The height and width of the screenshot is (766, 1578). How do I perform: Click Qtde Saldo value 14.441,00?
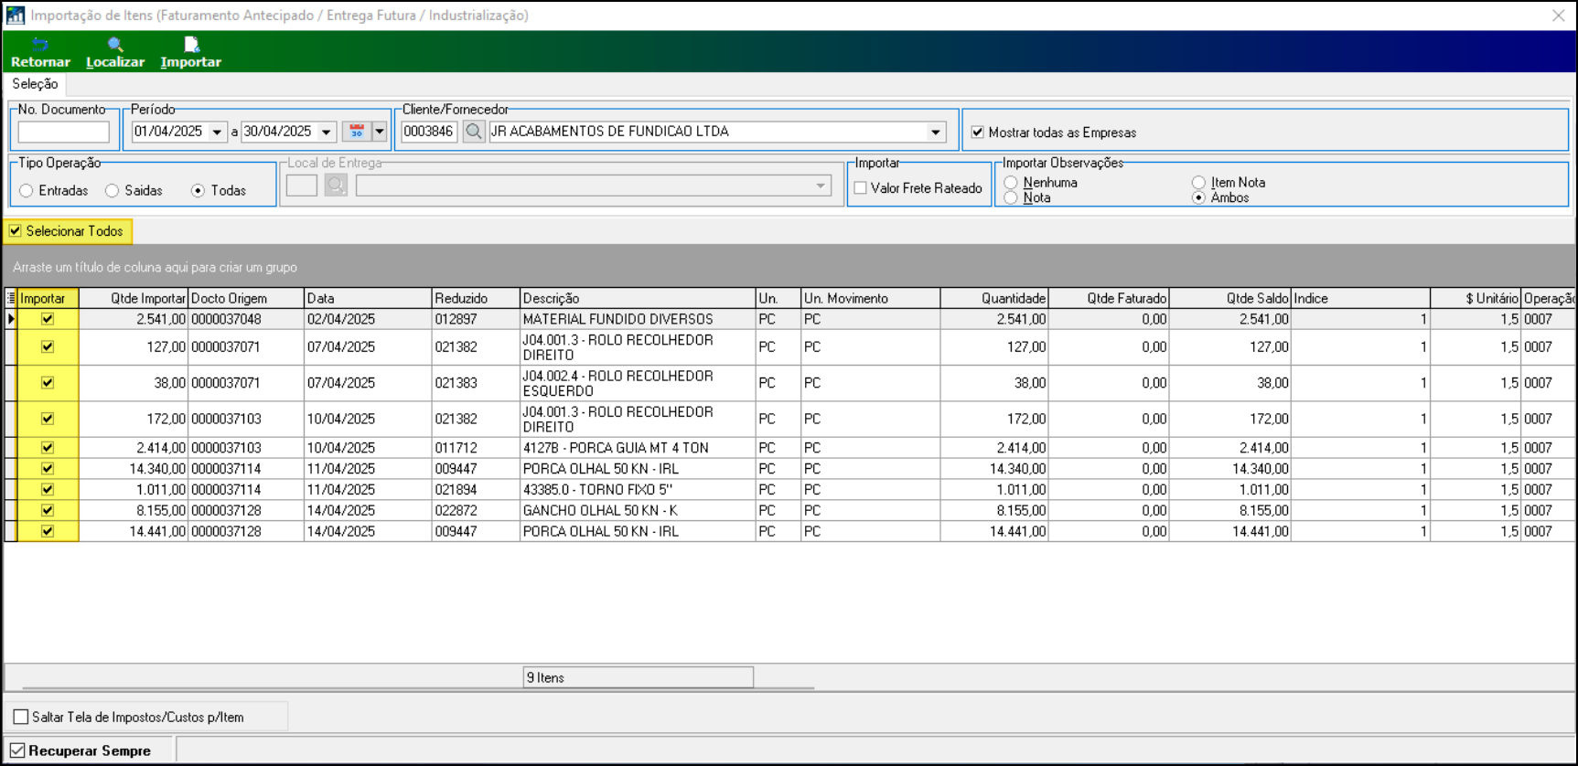tap(1230, 531)
